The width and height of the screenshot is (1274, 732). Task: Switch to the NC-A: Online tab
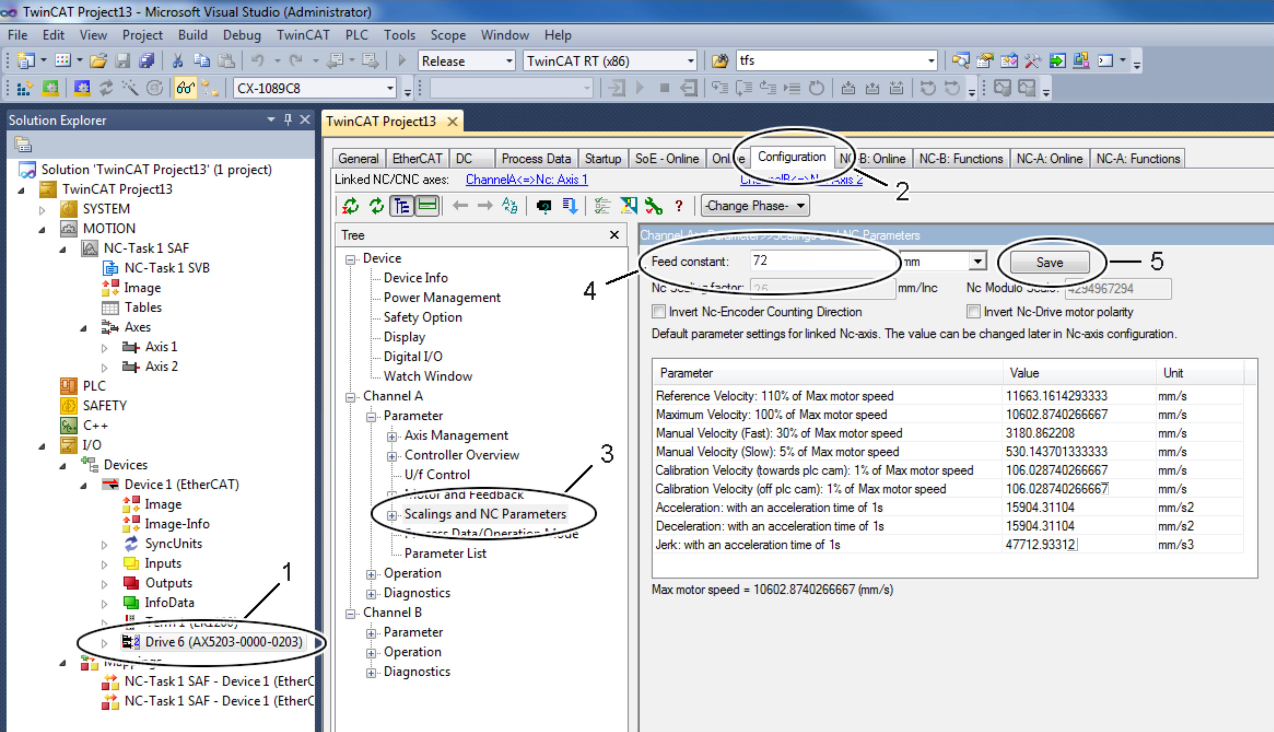(1049, 159)
